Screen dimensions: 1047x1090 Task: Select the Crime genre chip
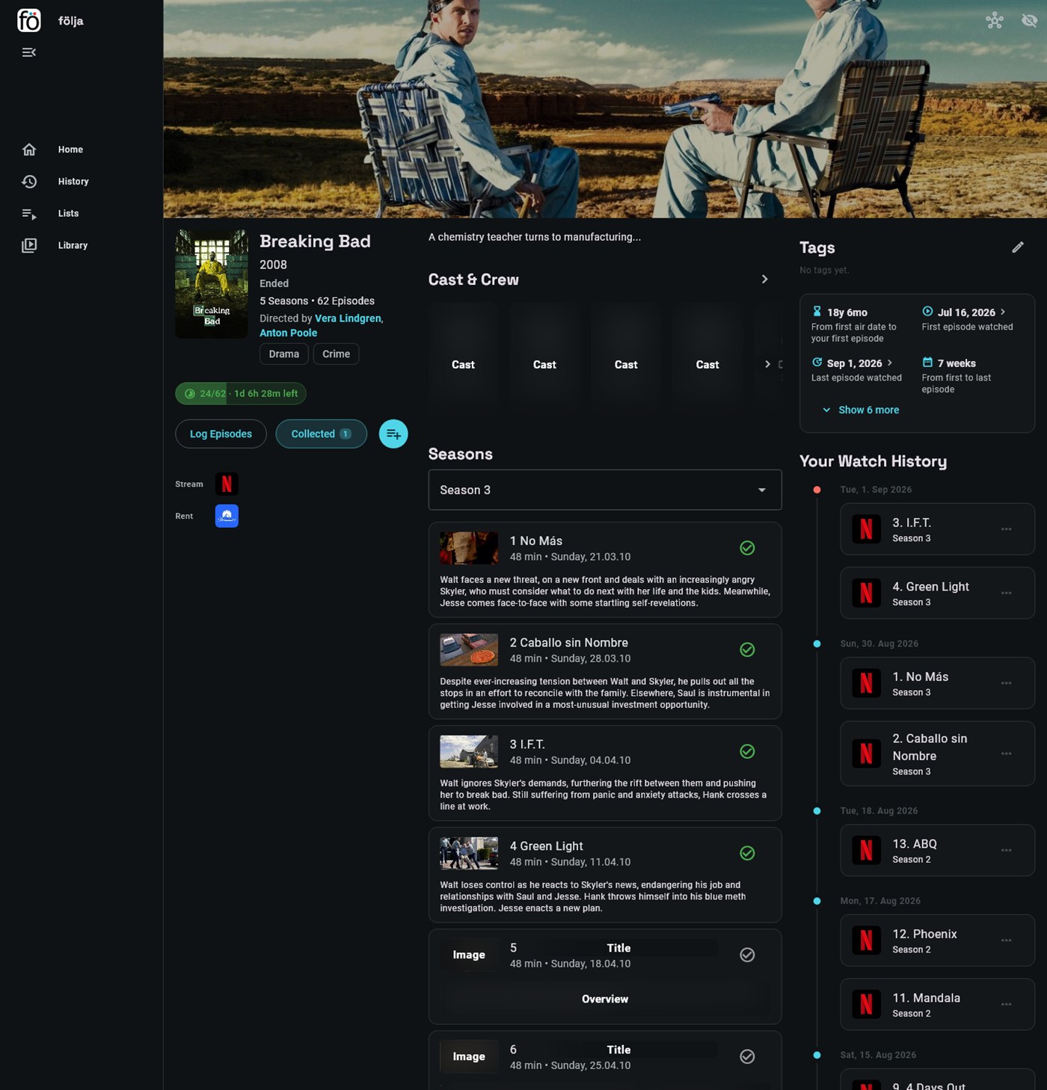point(336,354)
